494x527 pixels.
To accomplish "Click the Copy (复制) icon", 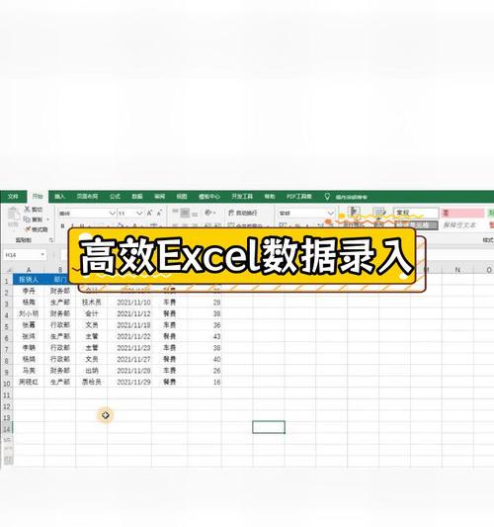I will pyautogui.click(x=28, y=220).
